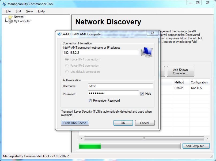Image resolution: width=216 pixels, height=161 pixels.
Task: Select the Network tree item label
Action: pos(19,17)
